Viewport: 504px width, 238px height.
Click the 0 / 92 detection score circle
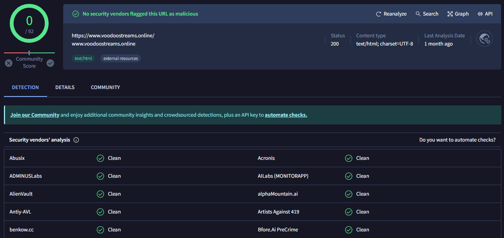[29, 23]
